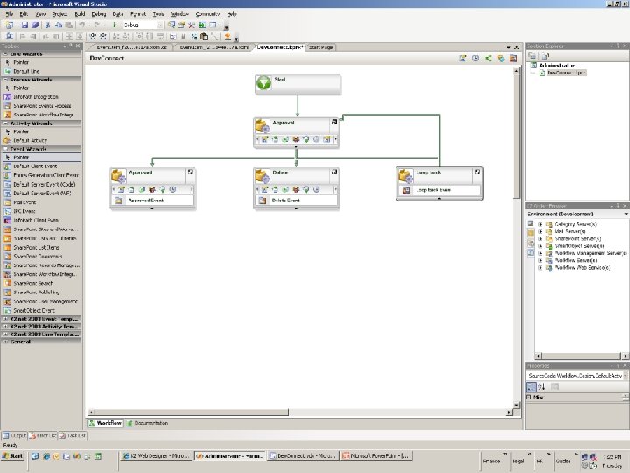The width and height of the screenshot is (630, 473).
Task: Click the Approved Event icon
Action: click(x=119, y=201)
